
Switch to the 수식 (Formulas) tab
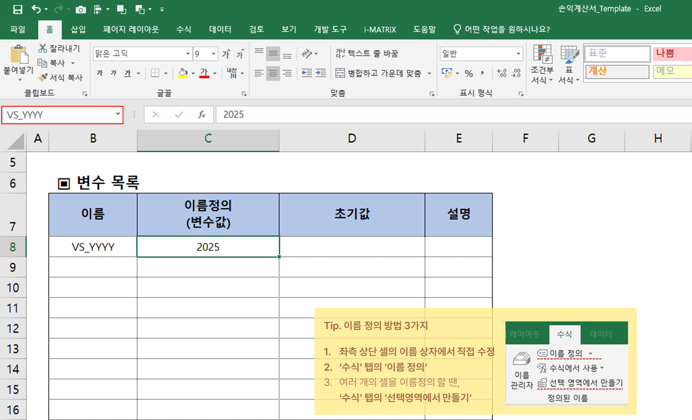point(184,29)
